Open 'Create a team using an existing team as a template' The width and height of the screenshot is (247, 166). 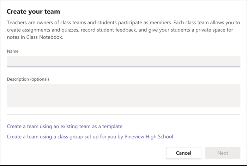(65, 126)
